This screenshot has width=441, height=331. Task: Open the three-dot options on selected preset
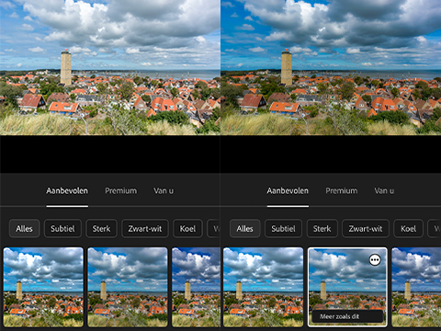tap(375, 260)
